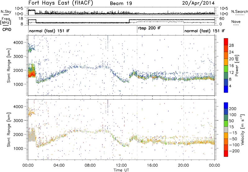
Task: Click the title Fort Hays East (fitACF)
Action: click(61, 3)
